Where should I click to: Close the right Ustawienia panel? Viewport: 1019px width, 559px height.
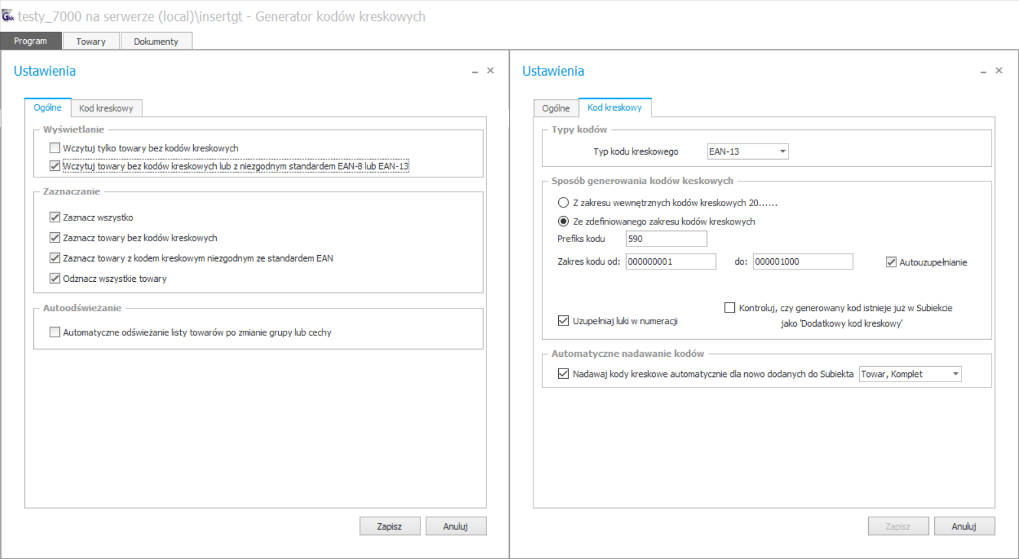[999, 70]
